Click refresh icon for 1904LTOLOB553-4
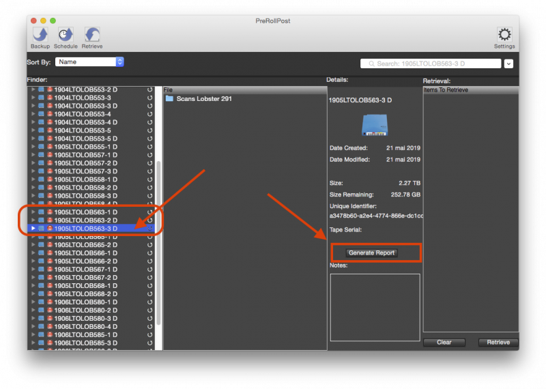The height and width of the screenshot is (389, 546). coord(150,114)
